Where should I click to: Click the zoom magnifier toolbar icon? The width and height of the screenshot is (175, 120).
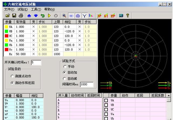tap(64, 16)
